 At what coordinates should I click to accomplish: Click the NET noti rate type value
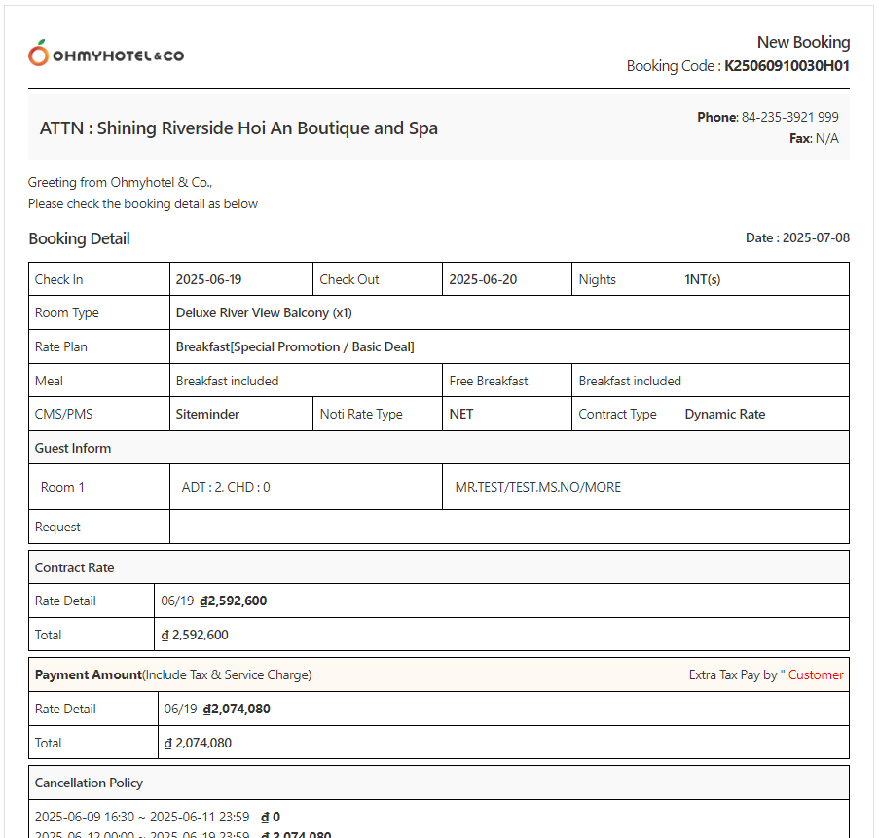coord(461,414)
